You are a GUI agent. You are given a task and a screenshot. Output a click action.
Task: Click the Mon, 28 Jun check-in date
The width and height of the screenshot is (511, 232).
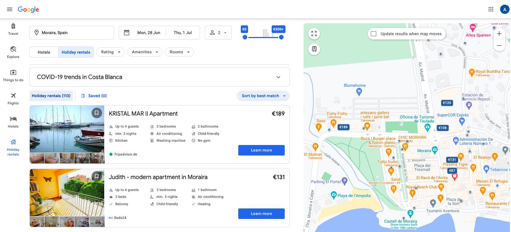tap(149, 33)
